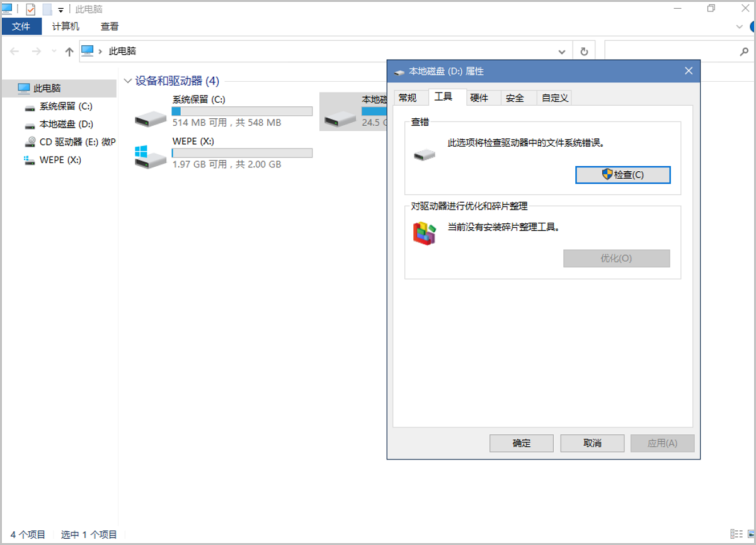Click the 系统保留 (C:) capacity bar
Screen dimensions: 756x545
pyautogui.click(x=242, y=111)
